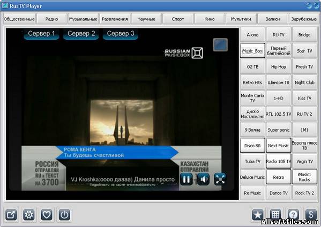Viewport: 321px width, 227px height.
Task: Select the Virgin TV channel
Action: tap(304, 161)
